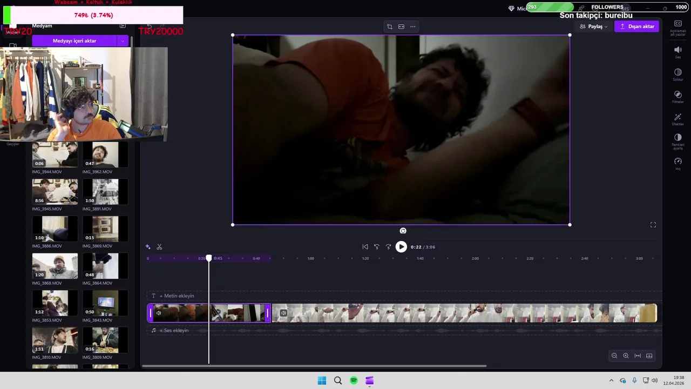Zoom out the timeline
Image resolution: width=691 pixels, height=389 pixels.
[x=614, y=356]
